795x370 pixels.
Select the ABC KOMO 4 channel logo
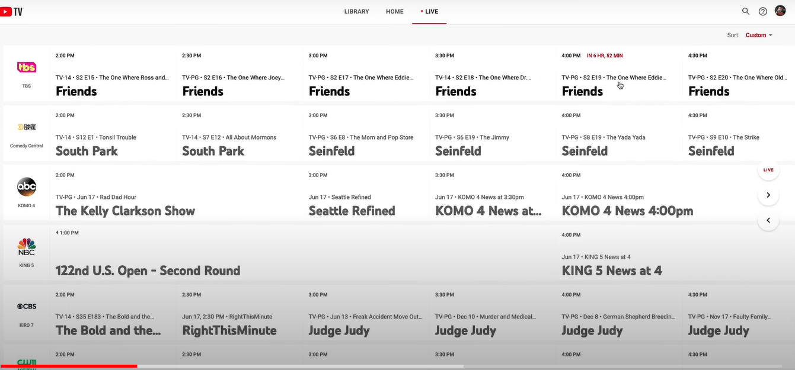point(27,186)
